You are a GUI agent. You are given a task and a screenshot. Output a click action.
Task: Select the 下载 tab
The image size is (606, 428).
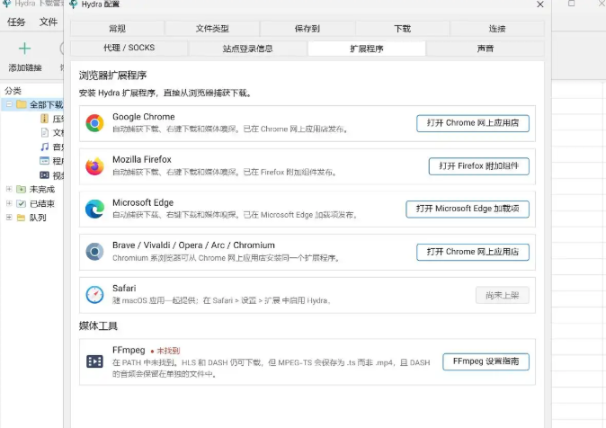tap(402, 29)
